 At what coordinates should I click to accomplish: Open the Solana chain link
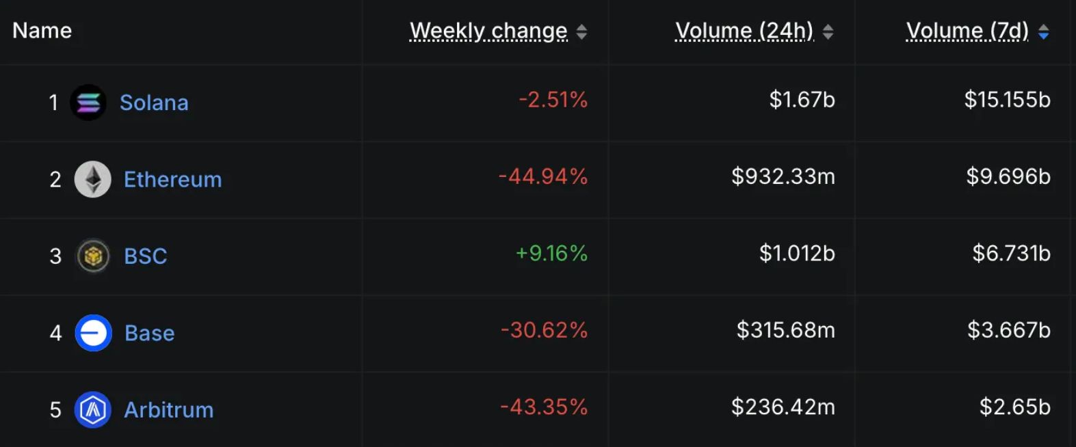(x=154, y=103)
